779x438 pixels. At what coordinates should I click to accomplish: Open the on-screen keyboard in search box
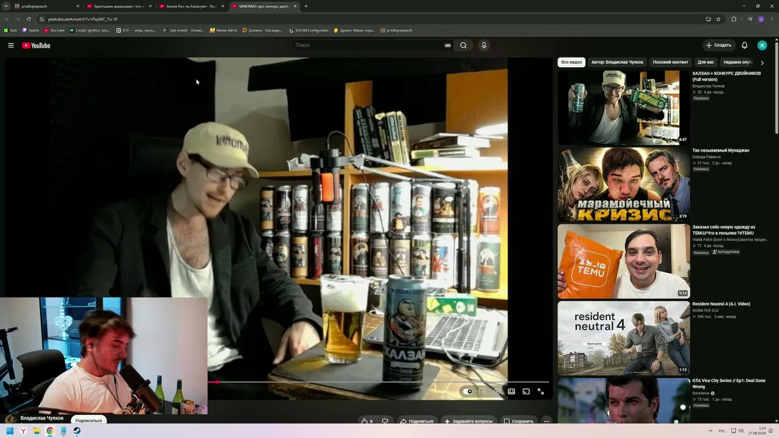448,46
